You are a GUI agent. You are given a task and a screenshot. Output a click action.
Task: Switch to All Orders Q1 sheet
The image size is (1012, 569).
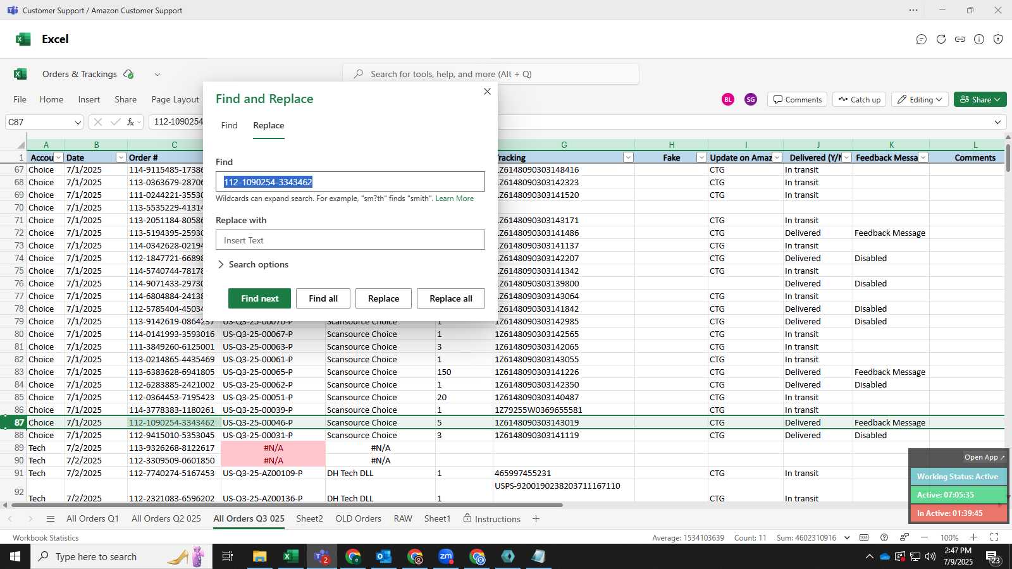92,519
